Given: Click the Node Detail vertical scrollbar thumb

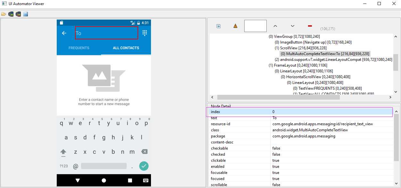Looking at the screenshot, I should pyautogui.click(x=397, y=137).
